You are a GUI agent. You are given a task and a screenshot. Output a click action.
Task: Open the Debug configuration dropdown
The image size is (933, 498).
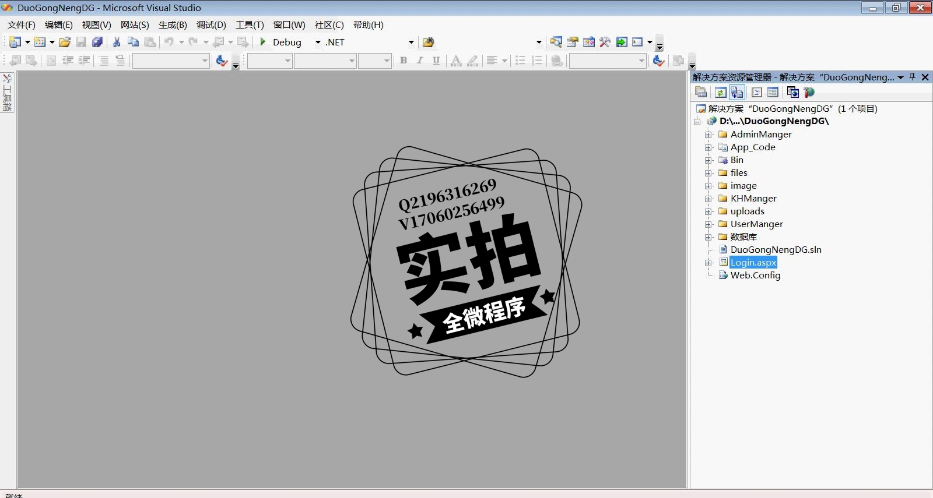(318, 42)
